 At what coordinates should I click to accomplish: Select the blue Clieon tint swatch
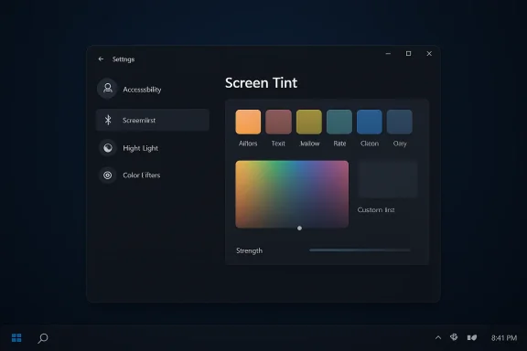(x=370, y=122)
